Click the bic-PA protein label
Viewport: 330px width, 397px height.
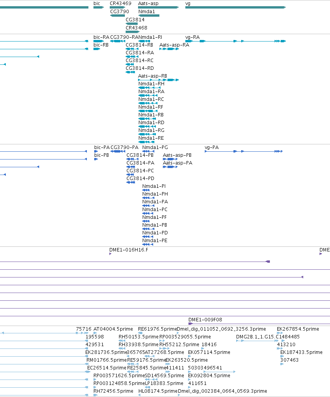(x=102, y=147)
